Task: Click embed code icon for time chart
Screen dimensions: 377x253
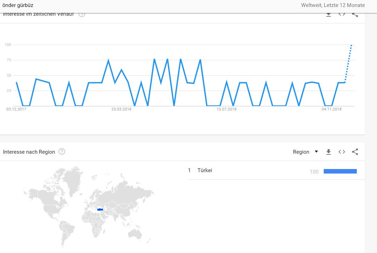Action: click(x=342, y=15)
